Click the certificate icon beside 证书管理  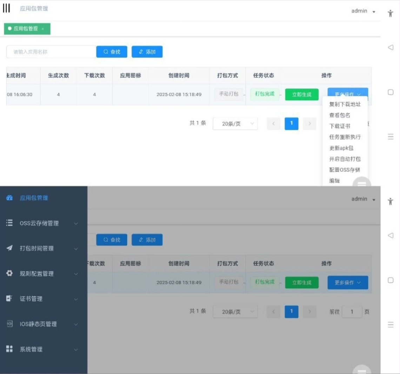(x=9, y=298)
